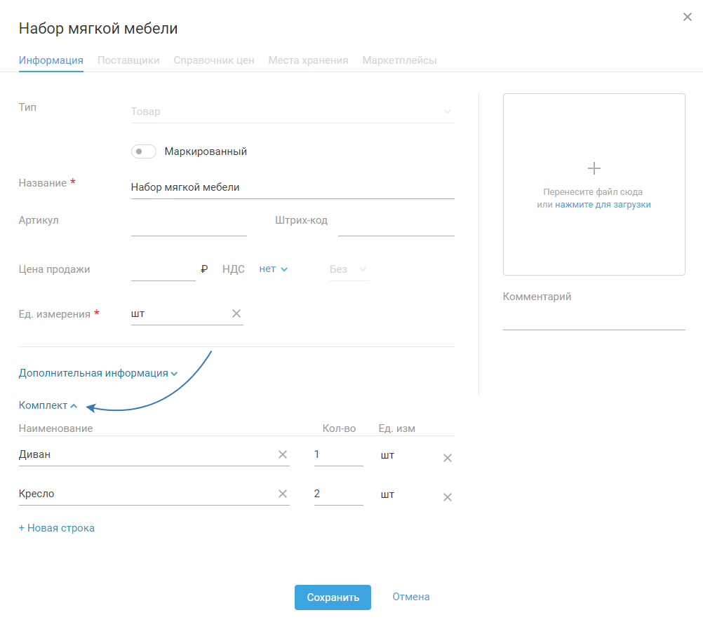
Task: Switch to the Поставщики tab
Action: (x=128, y=60)
